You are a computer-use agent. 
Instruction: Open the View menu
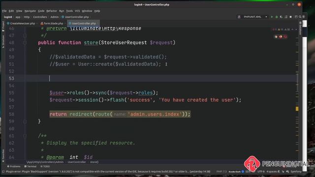[x=19, y=11]
